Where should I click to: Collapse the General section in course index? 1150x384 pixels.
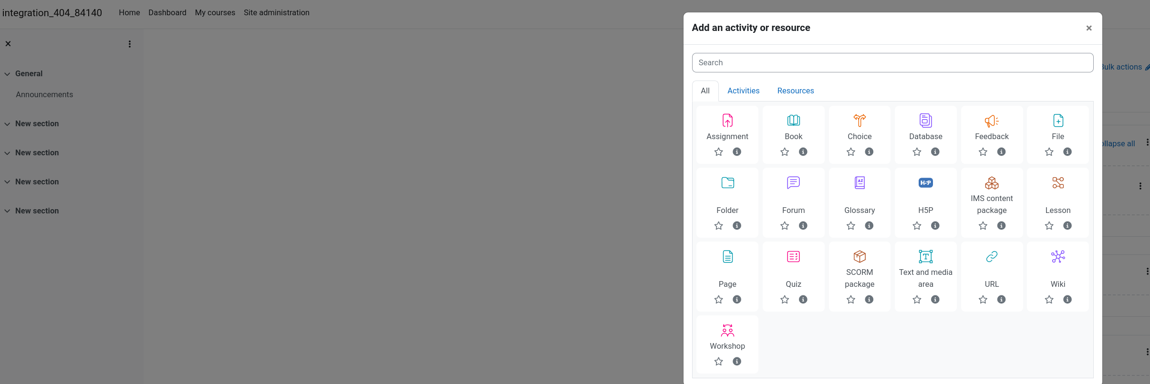(7, 74)
